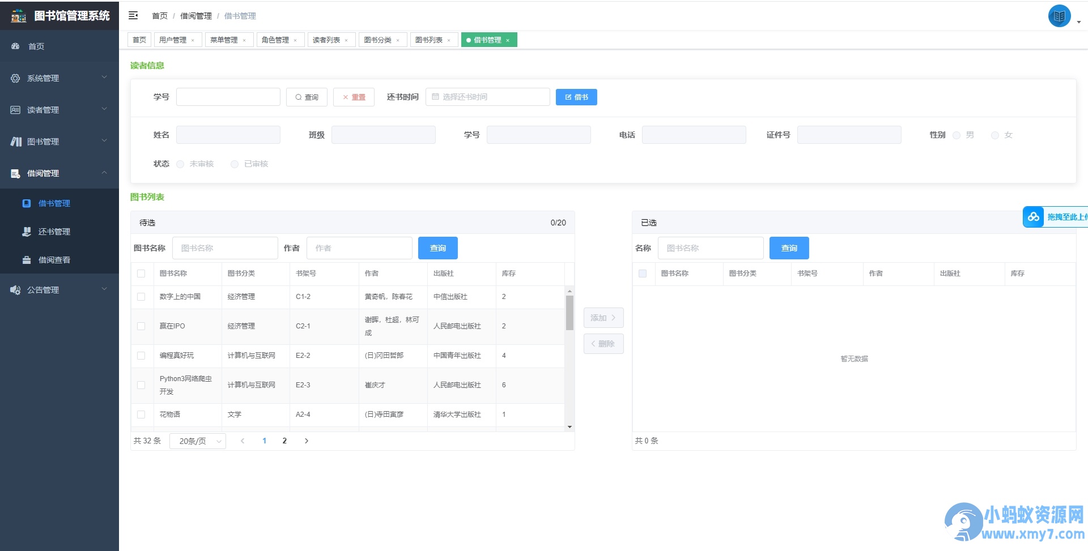Viewport: 1088px width, 551px height.
Task: Select the 数字上的中国 row checkbox
Action: point(141,297)
